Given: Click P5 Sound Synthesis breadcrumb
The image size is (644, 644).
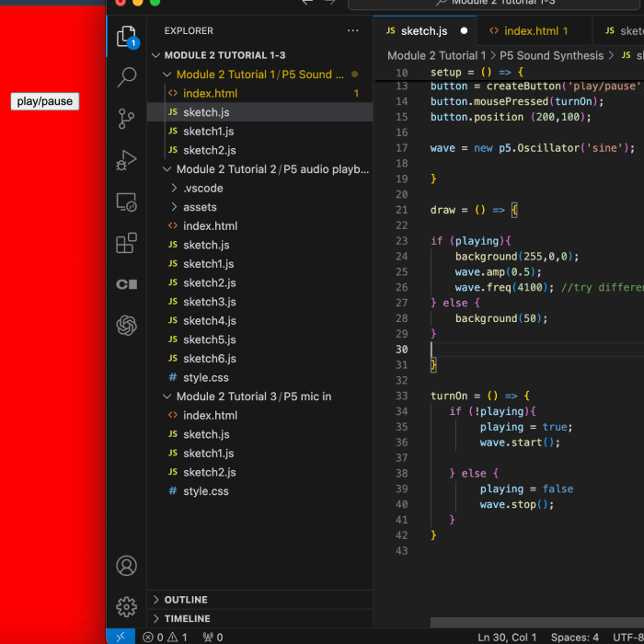Looking at the screenshot, I should [x=551, y=55].
